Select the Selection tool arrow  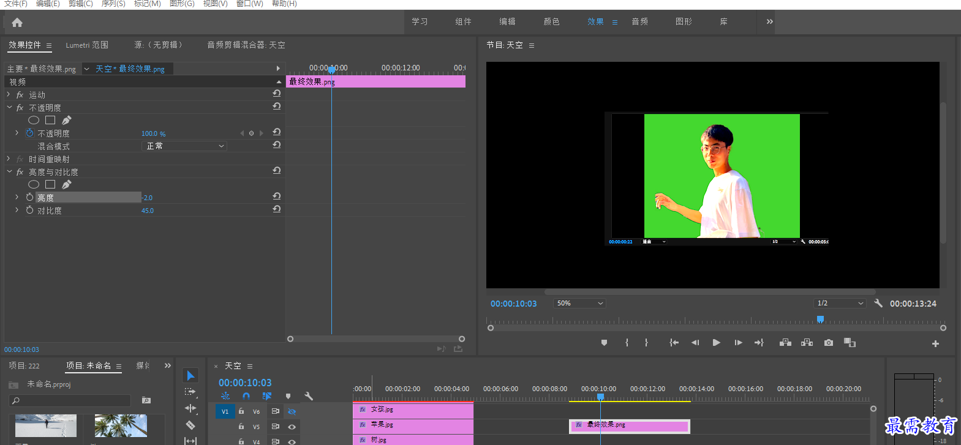pyautogui.click(x=190, y=375)
